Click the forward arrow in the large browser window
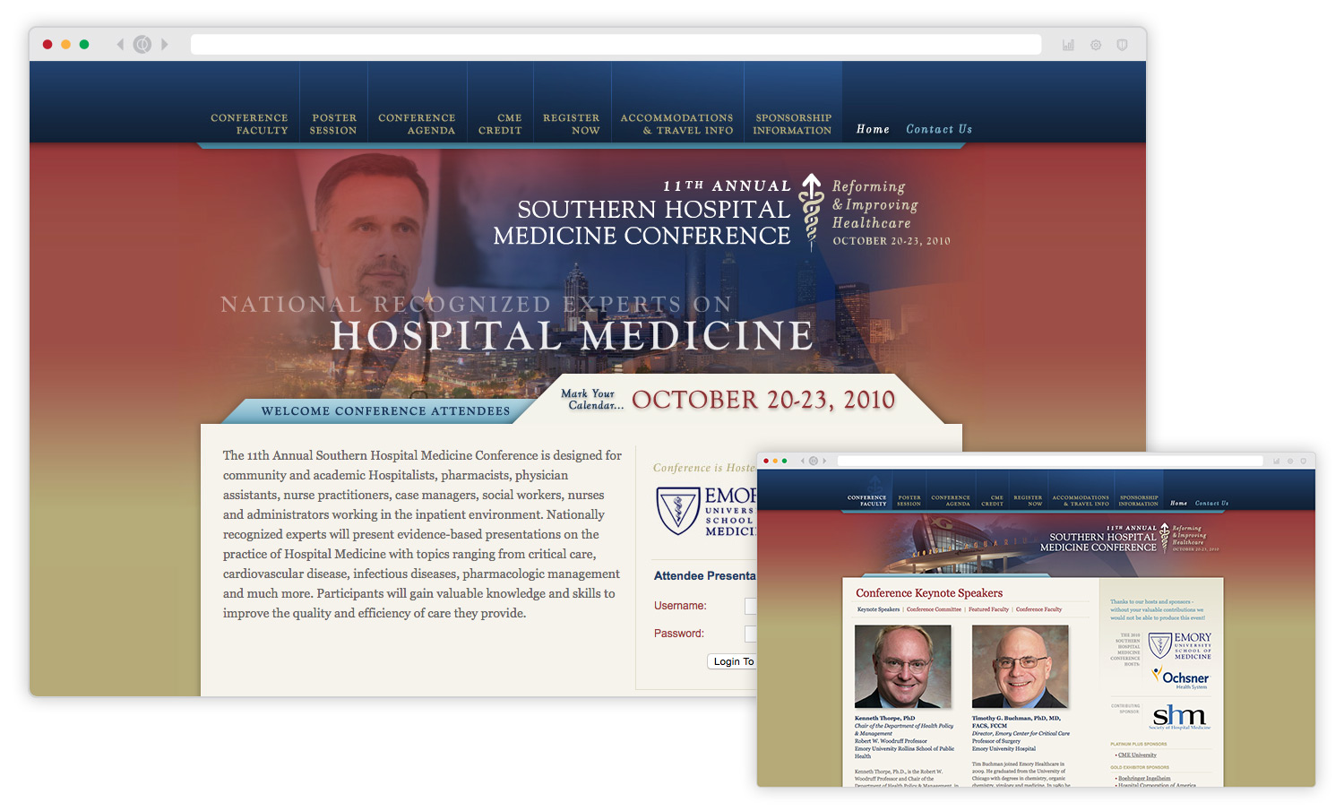The width and height of the screenshot is (1344, 811). [x=165, y=45]
